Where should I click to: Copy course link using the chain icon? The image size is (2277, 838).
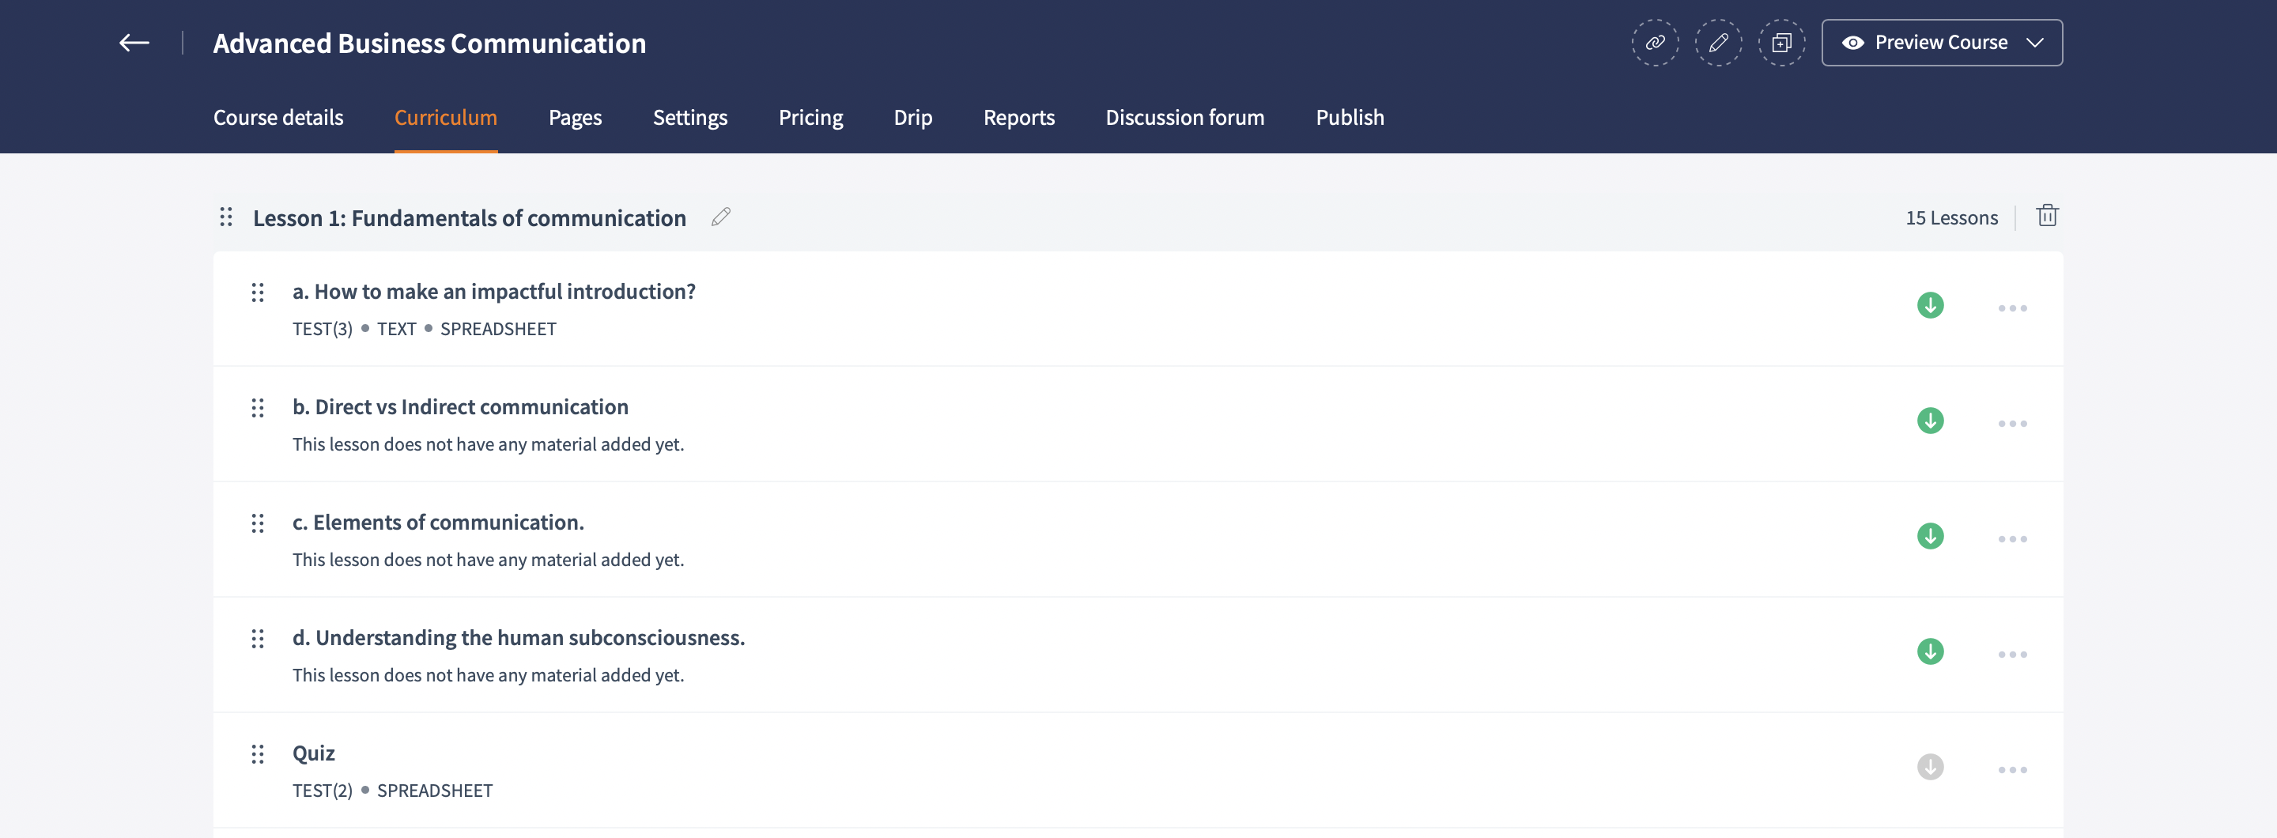(x=1655, y=43)
